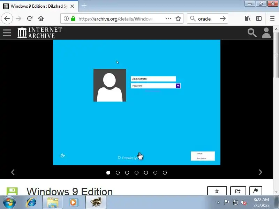Click the taskbar clock 8:22 AM
This screenshot has height=209, width=279.
point(261,202)
